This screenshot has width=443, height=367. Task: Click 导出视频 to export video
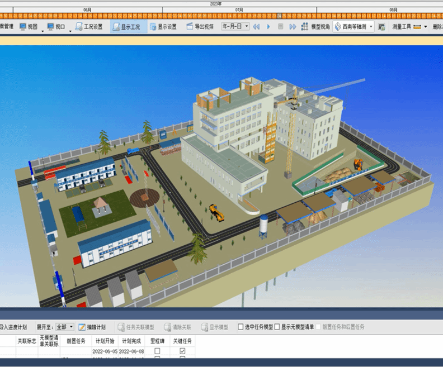pyautogui.click(x=200, y=26)
